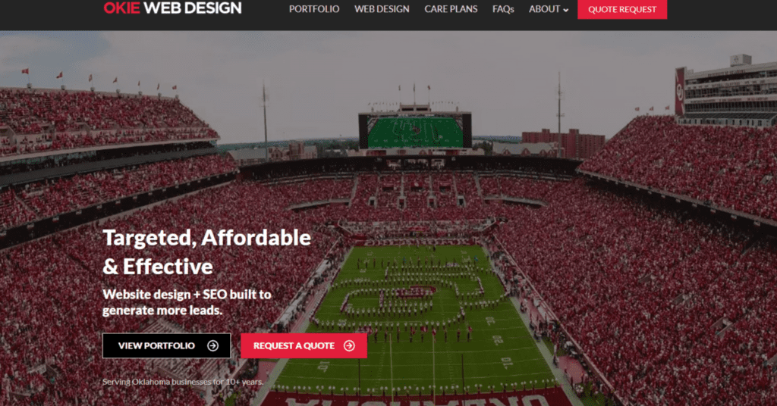777x406 pixels.
Task: Open the Portfolio nav item
Action: [x=314, y=9]
